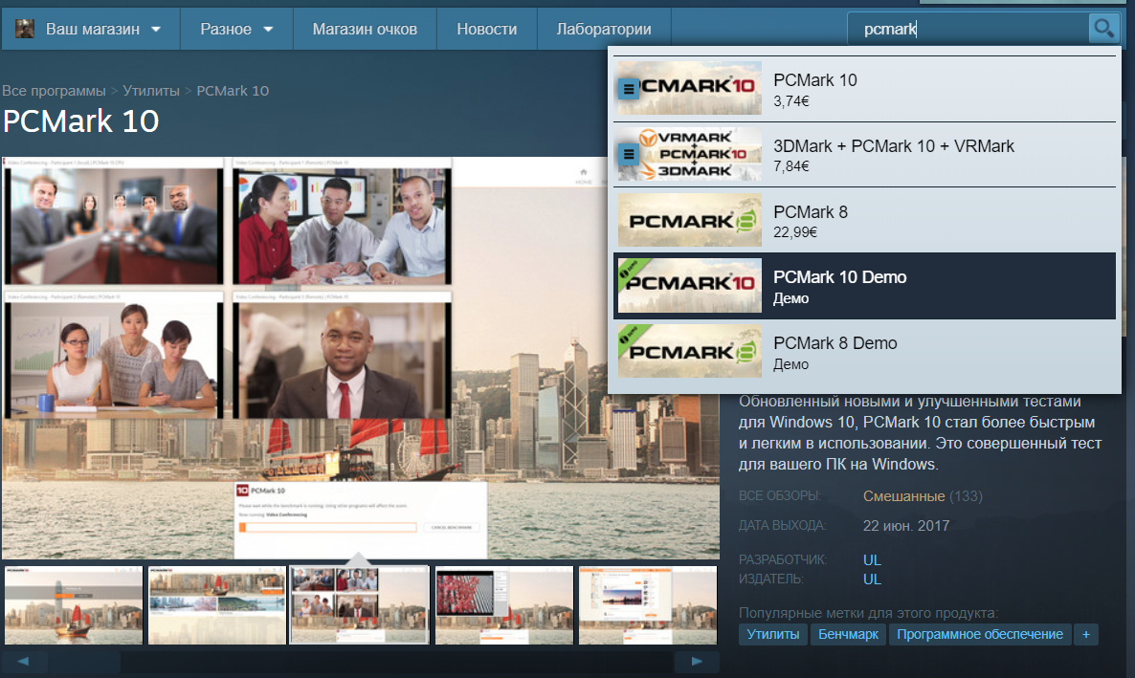Open the Магазин очков tab
The height and width of the screenshot is (678, 1135).
pos(365,29)
